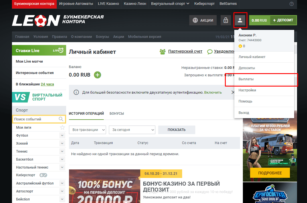The height and width of the screenshot is (203, 307).
Task: Open Интересные события sidebar item
Action: pyautogui.click(x=39, y=73)
